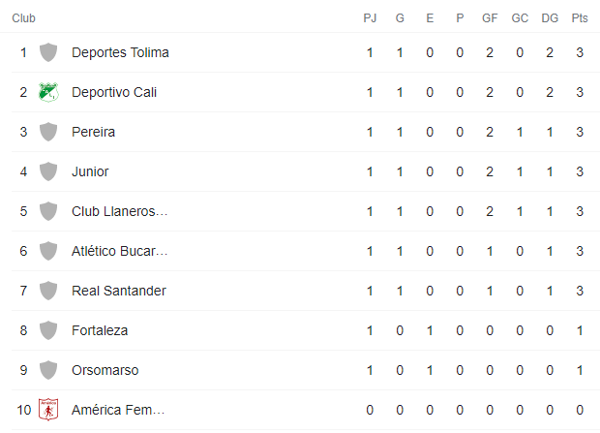Select the Atlético Bucaramanga team name
The image size is (600, 433).
(119, 251)
